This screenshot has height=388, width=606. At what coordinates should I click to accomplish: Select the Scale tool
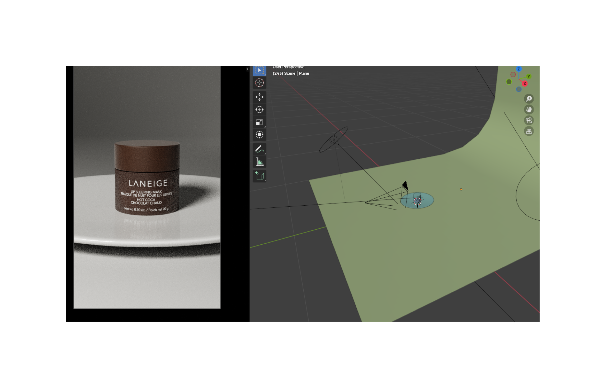point(259,122)
